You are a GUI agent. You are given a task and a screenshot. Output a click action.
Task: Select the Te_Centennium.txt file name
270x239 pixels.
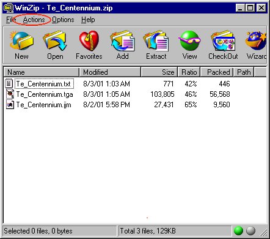click(x=44, y=84)
